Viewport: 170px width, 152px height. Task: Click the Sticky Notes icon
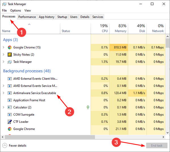click(10, 55)
